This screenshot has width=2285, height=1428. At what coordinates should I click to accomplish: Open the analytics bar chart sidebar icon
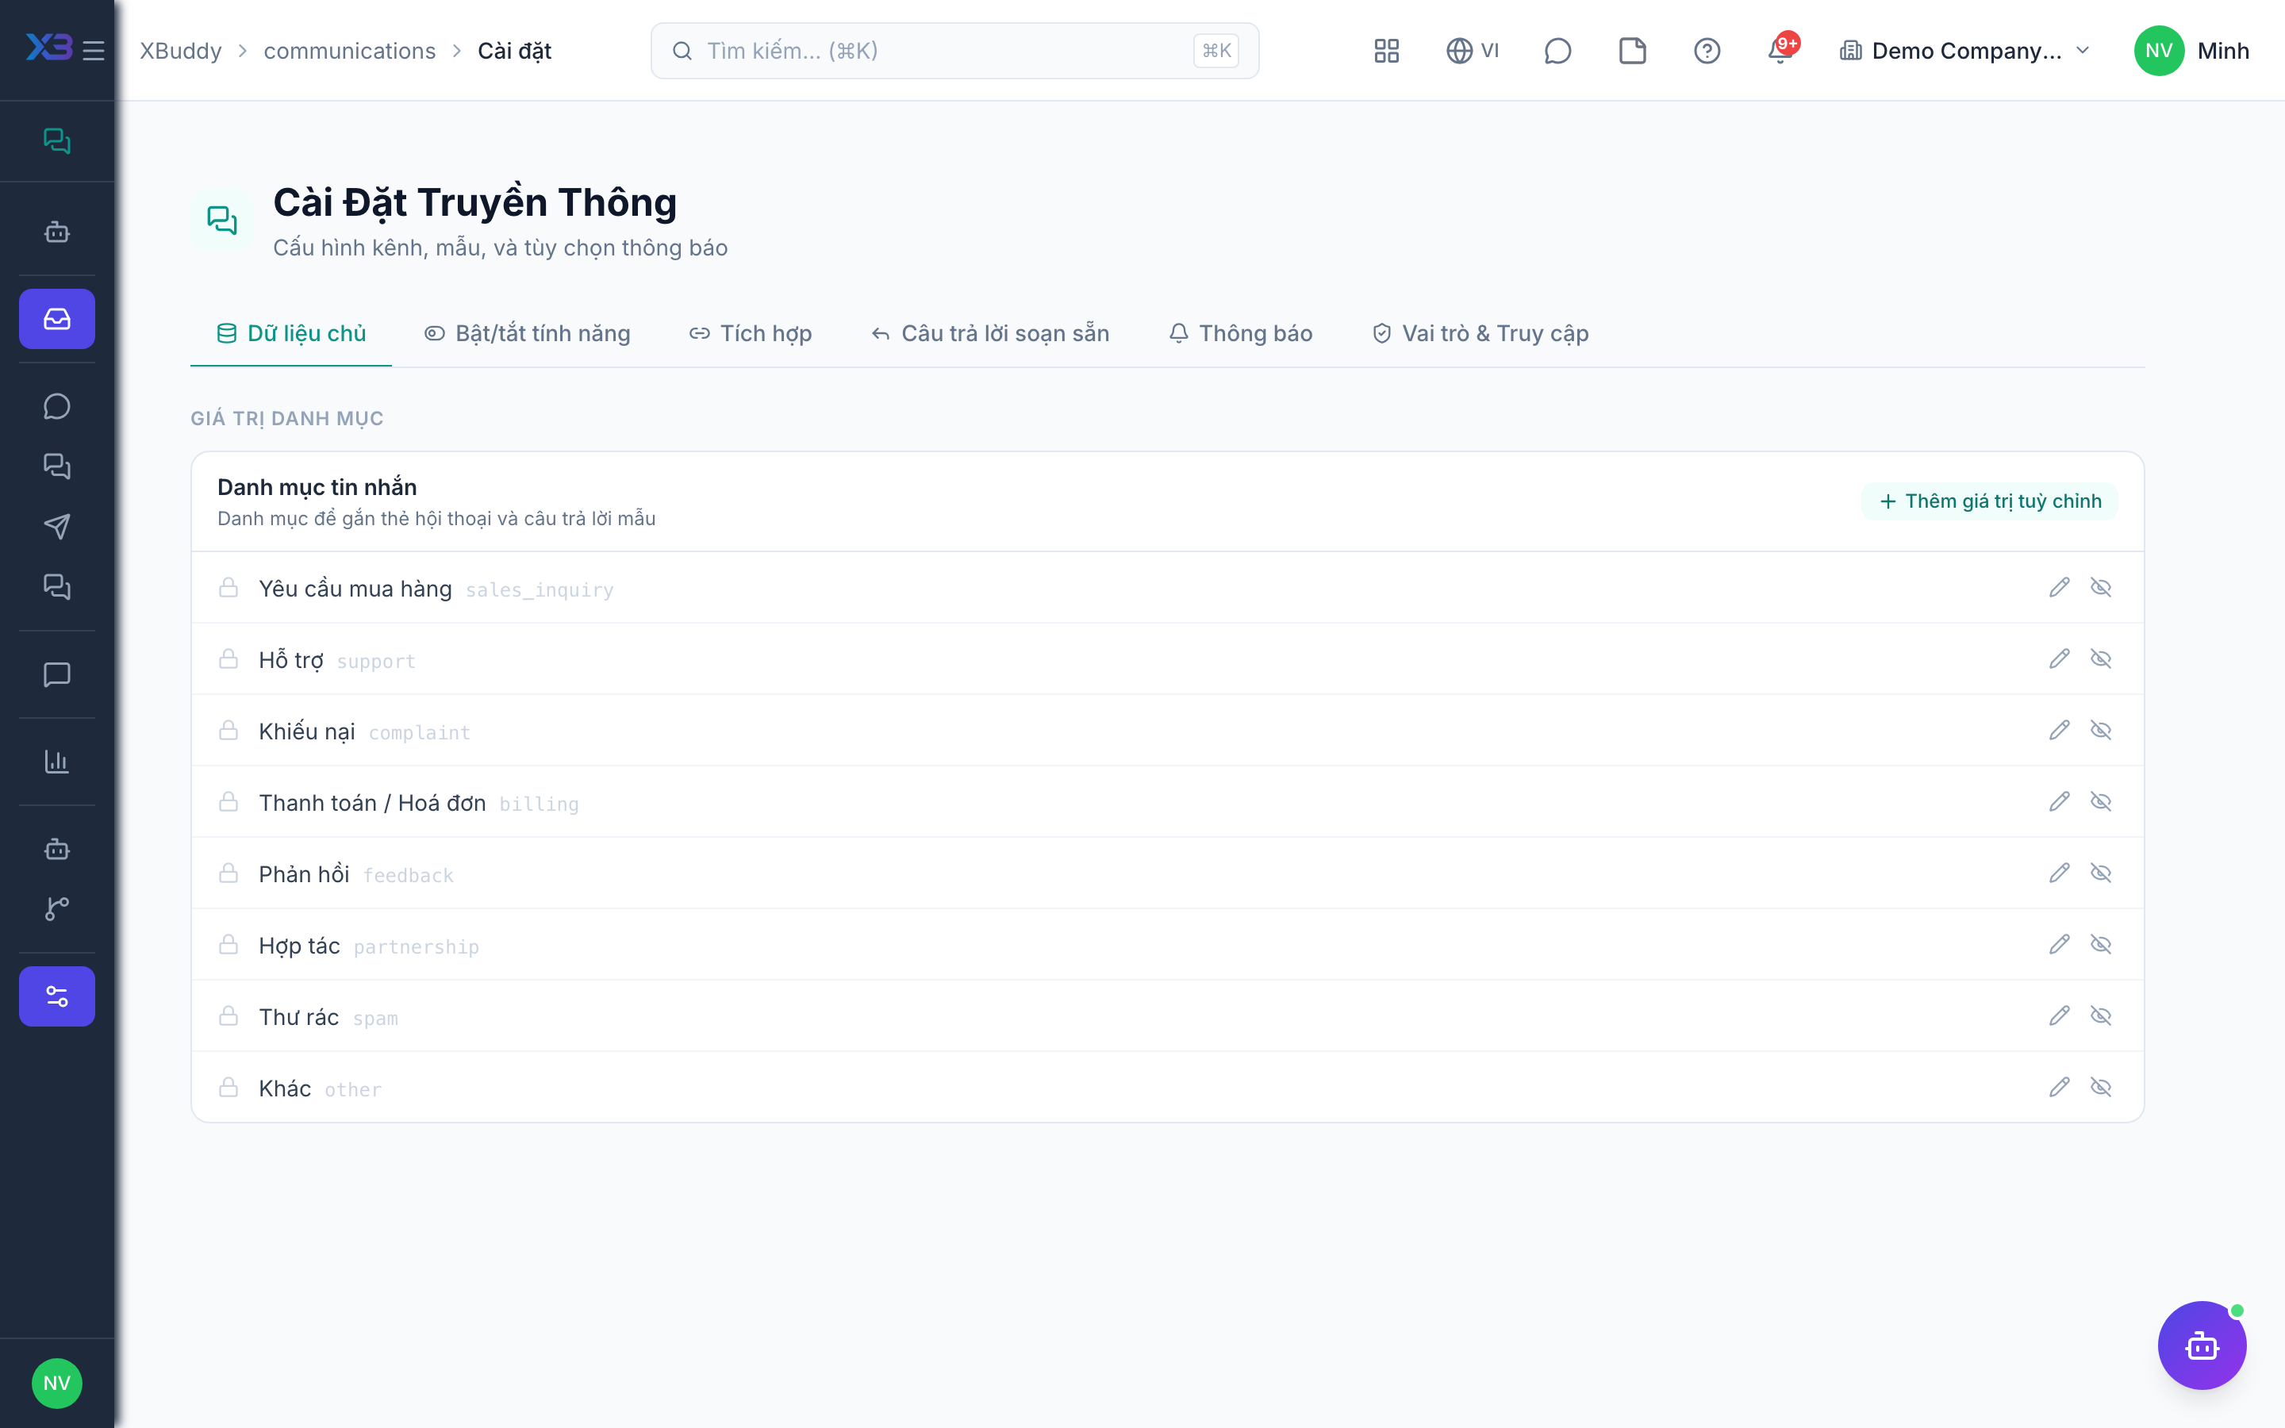pyautogui.click(x=56, y=762)
